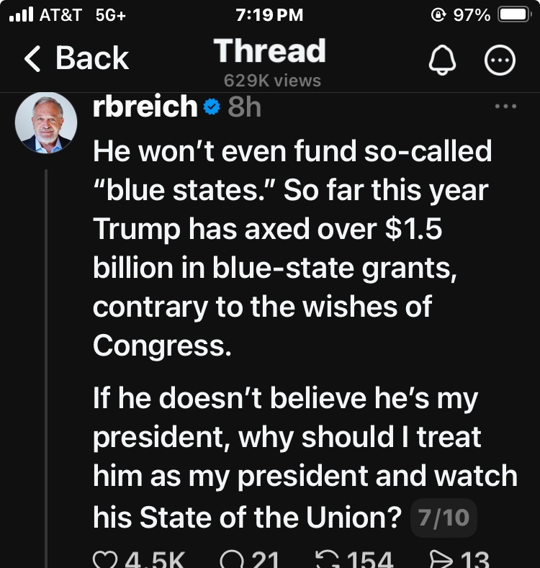
Task: Share the post via paper-plane icon
Action: (438, 559)
